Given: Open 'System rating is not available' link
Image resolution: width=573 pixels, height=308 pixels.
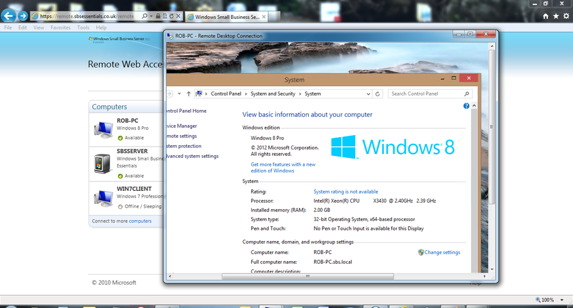Looking at the screenshot, I should coord(345,191).
